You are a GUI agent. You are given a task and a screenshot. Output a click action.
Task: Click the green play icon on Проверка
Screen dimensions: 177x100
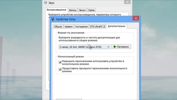(115, 47)
